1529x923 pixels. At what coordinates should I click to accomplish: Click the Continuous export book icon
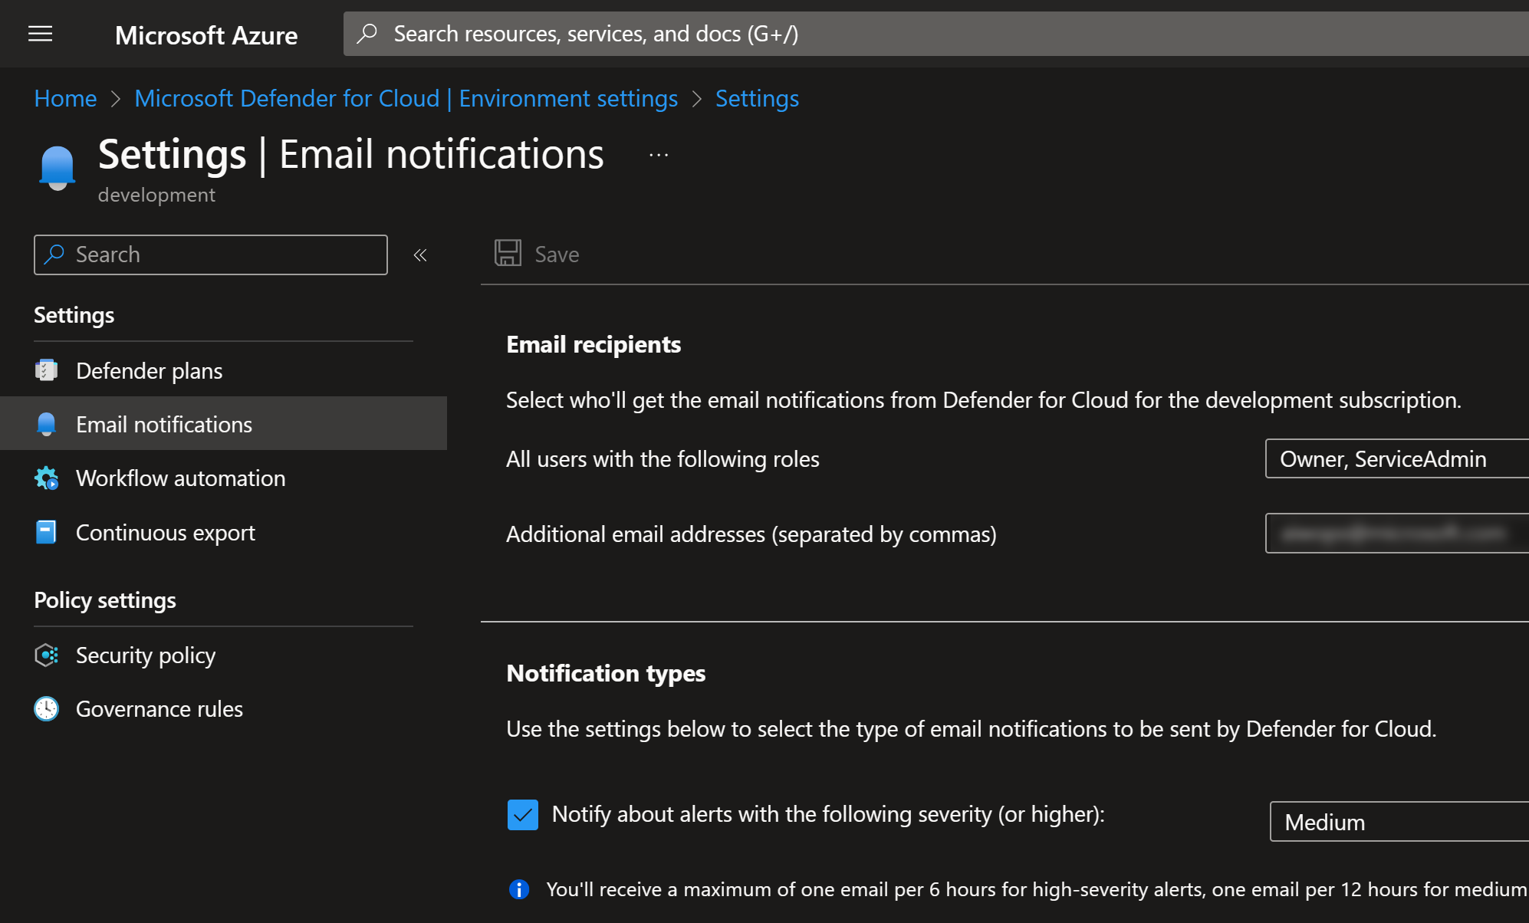point(46,532)
